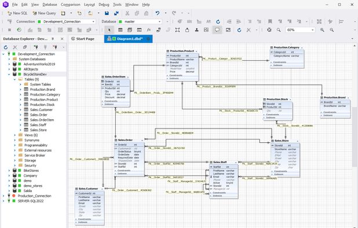
Task: Click Refresh icon in Database Explorer toolbar
Action: (x=6, y=47)
